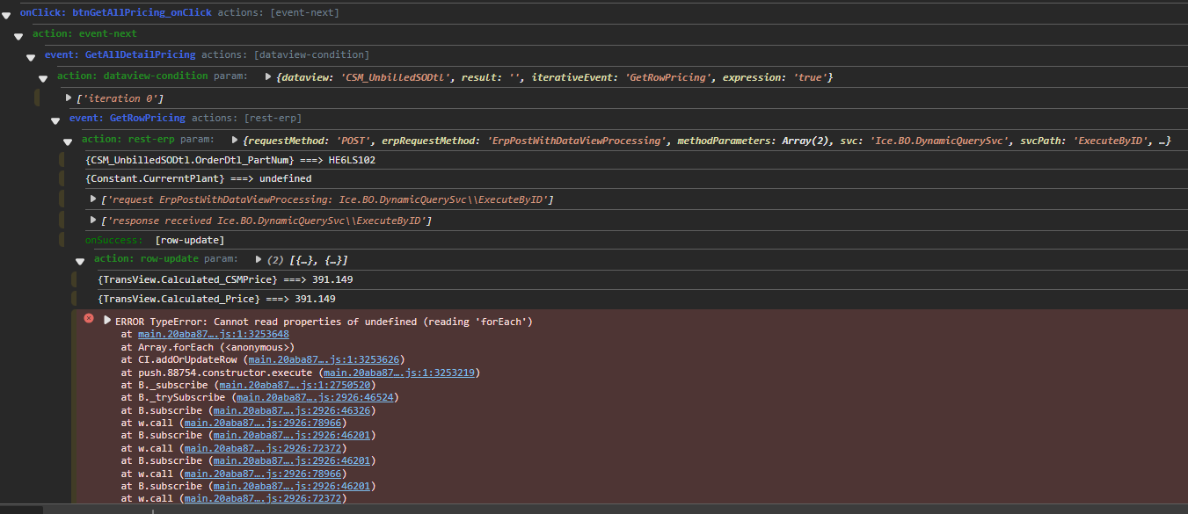This screenshot has height=514, width=1188.
Task: Click the 'at Array.forEach (<anonymous>)' stack line
Action: pyautogui.click(x=208, y=347)
